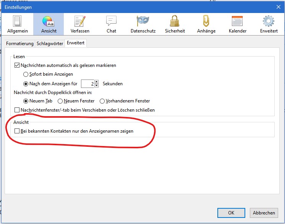Click the Abbrechen button
This screenshot has width=285, height=224.
tap(264, 213)
